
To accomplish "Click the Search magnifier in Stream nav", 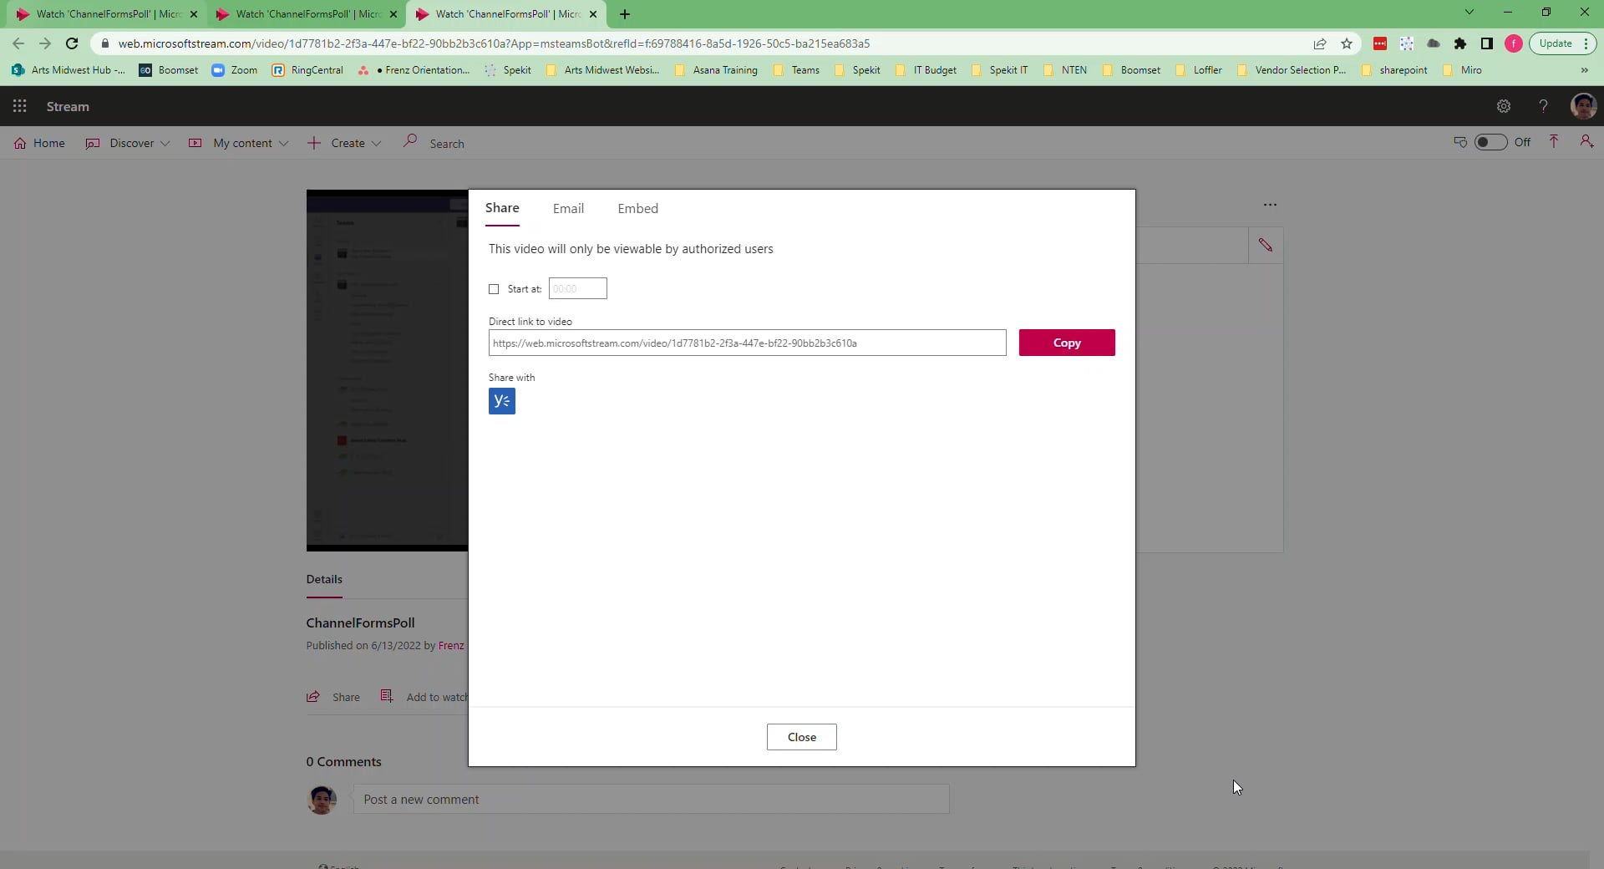I will [410, 141].
